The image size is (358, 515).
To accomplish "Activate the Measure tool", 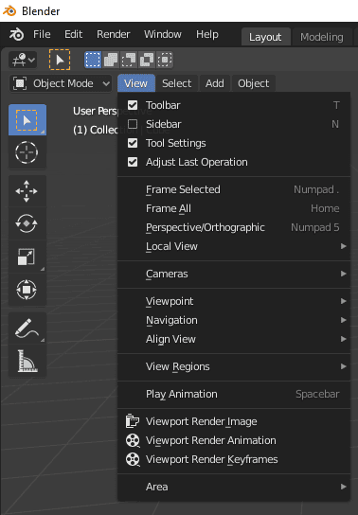I will 27,362.
